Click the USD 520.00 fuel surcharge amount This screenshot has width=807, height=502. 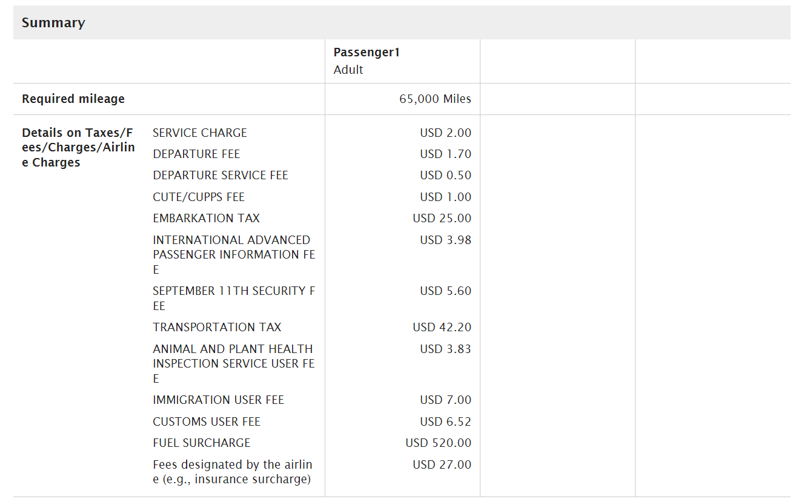click(x=438, y=443)
